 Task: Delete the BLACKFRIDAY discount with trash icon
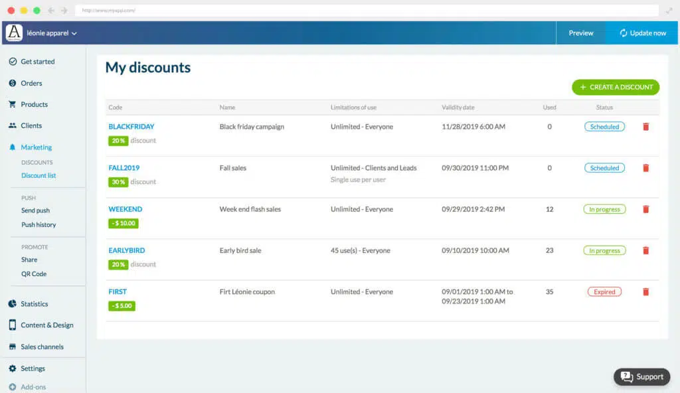point(645,127)
